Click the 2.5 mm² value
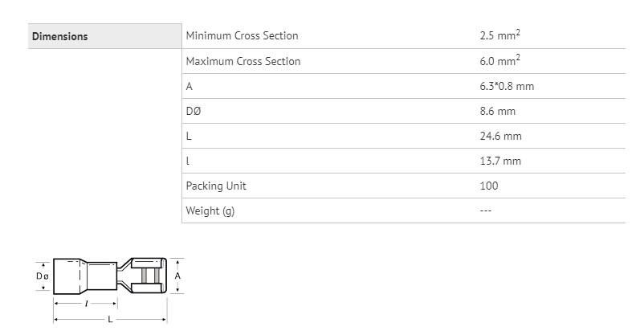The height and width of the screenshot is (331, 640). click(500, 35)
